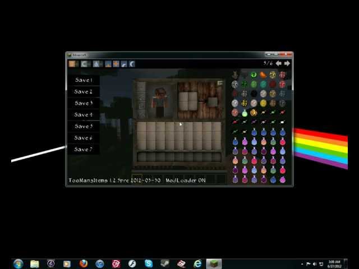Go to previous item page with left arrow
This screenshot has height=269, width=359.
tap(278, 63)
